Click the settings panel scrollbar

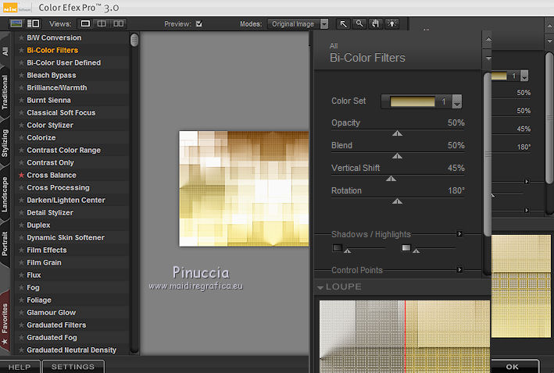[488, 155]
